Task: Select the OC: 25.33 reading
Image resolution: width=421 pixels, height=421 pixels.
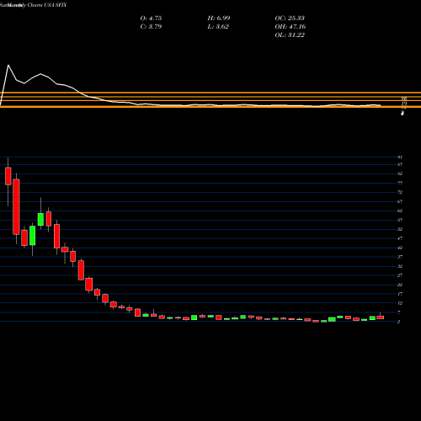Action: 290,19
